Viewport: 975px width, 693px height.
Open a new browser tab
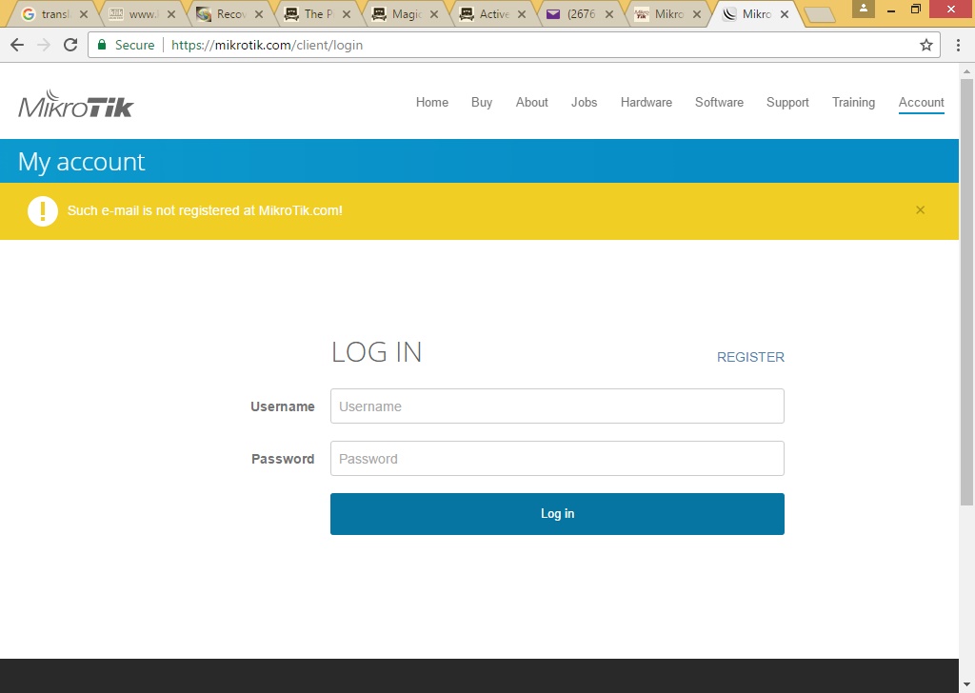(x=820, y=14)
